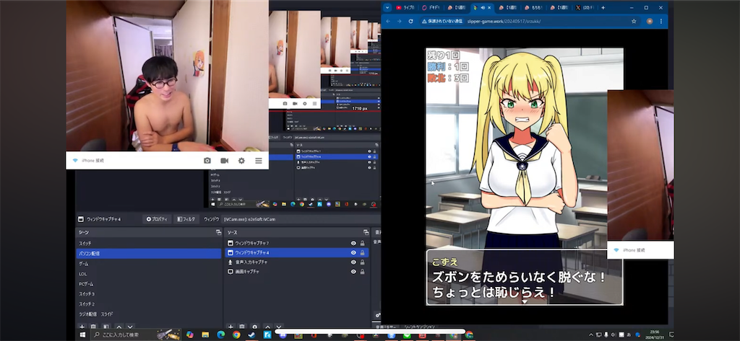Select the スイッチ scene in OBS
740x341 pixels.
click(x=149, y=243)
